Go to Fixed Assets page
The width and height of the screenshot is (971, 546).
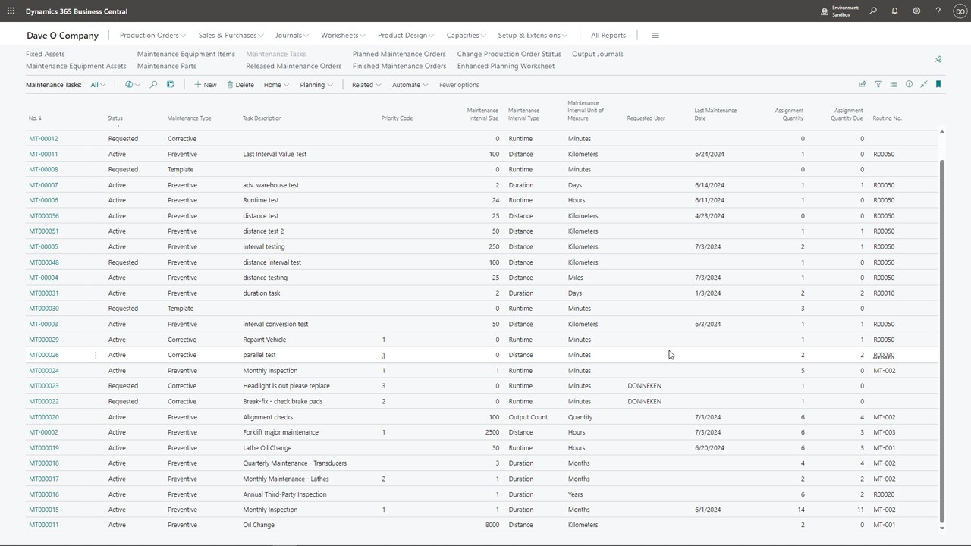tap(46, 54)
